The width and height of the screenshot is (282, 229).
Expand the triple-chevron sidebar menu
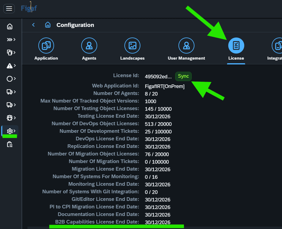coord(11,39)
